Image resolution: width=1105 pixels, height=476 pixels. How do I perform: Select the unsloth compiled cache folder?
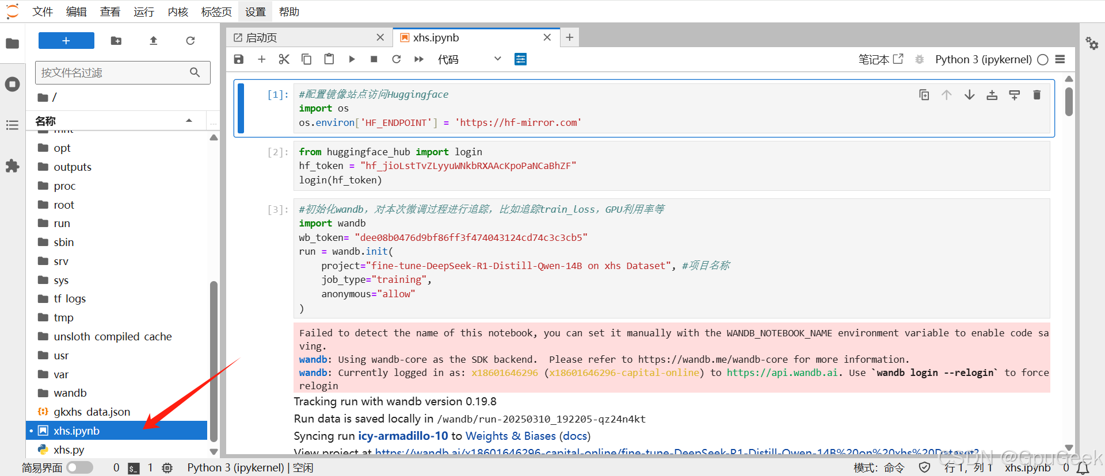pyautogui.click(x=116, y=336)
